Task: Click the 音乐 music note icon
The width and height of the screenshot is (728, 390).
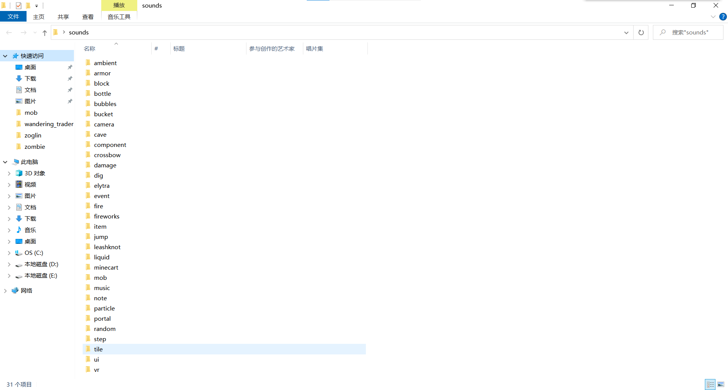Action: (x=19, y=230)
